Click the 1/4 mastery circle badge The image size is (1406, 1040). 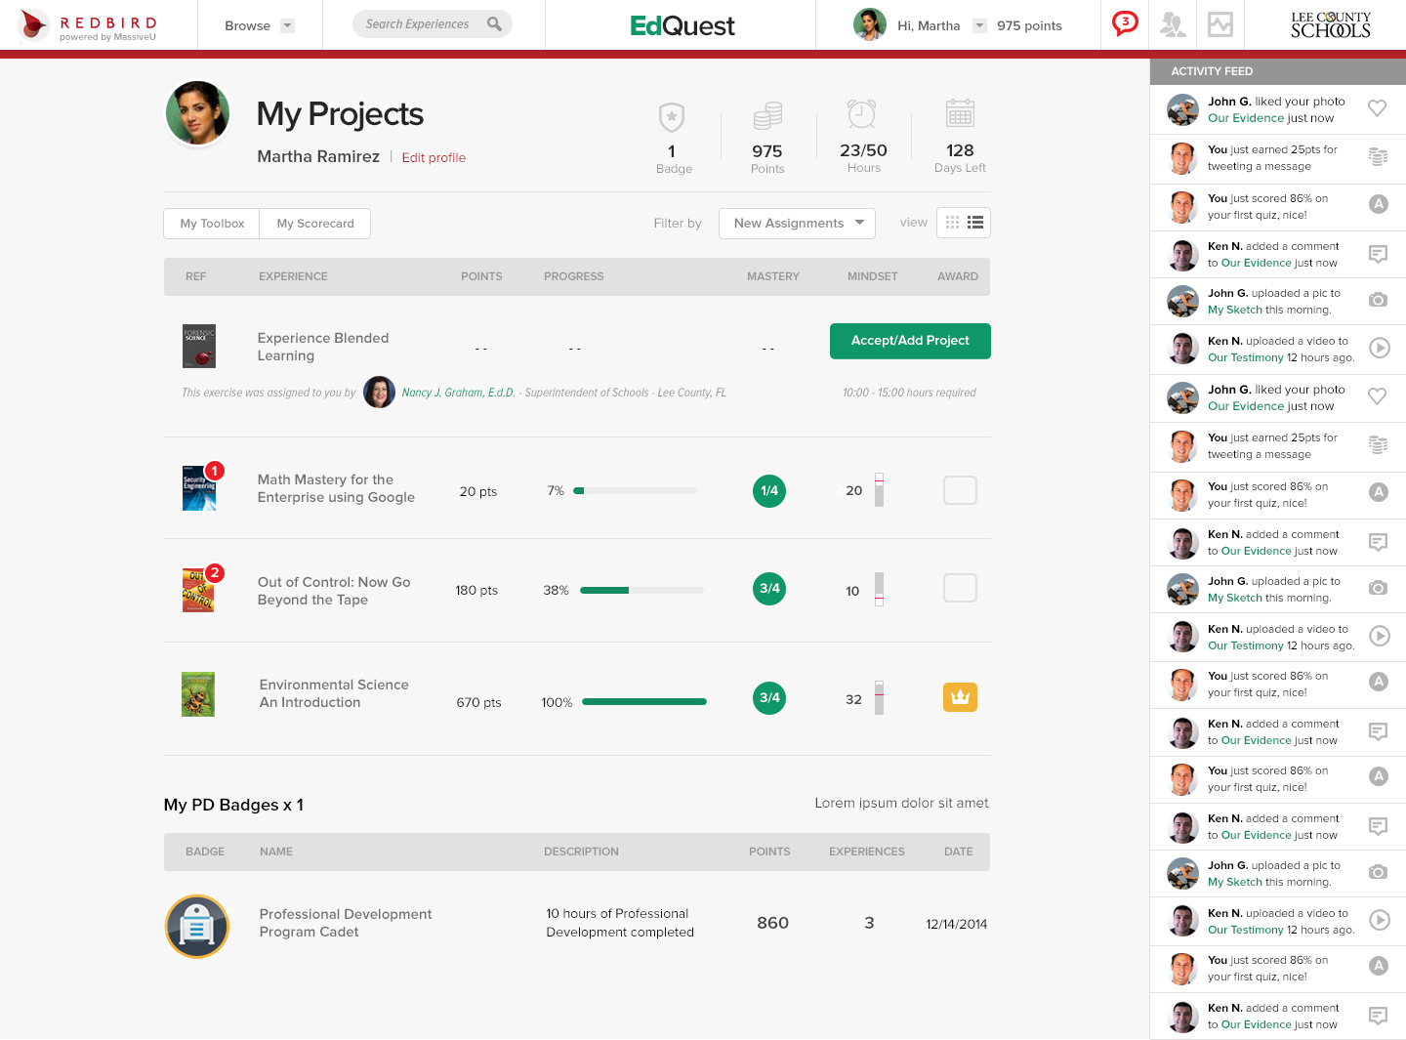pyautogui.click(x=769, y=491)
